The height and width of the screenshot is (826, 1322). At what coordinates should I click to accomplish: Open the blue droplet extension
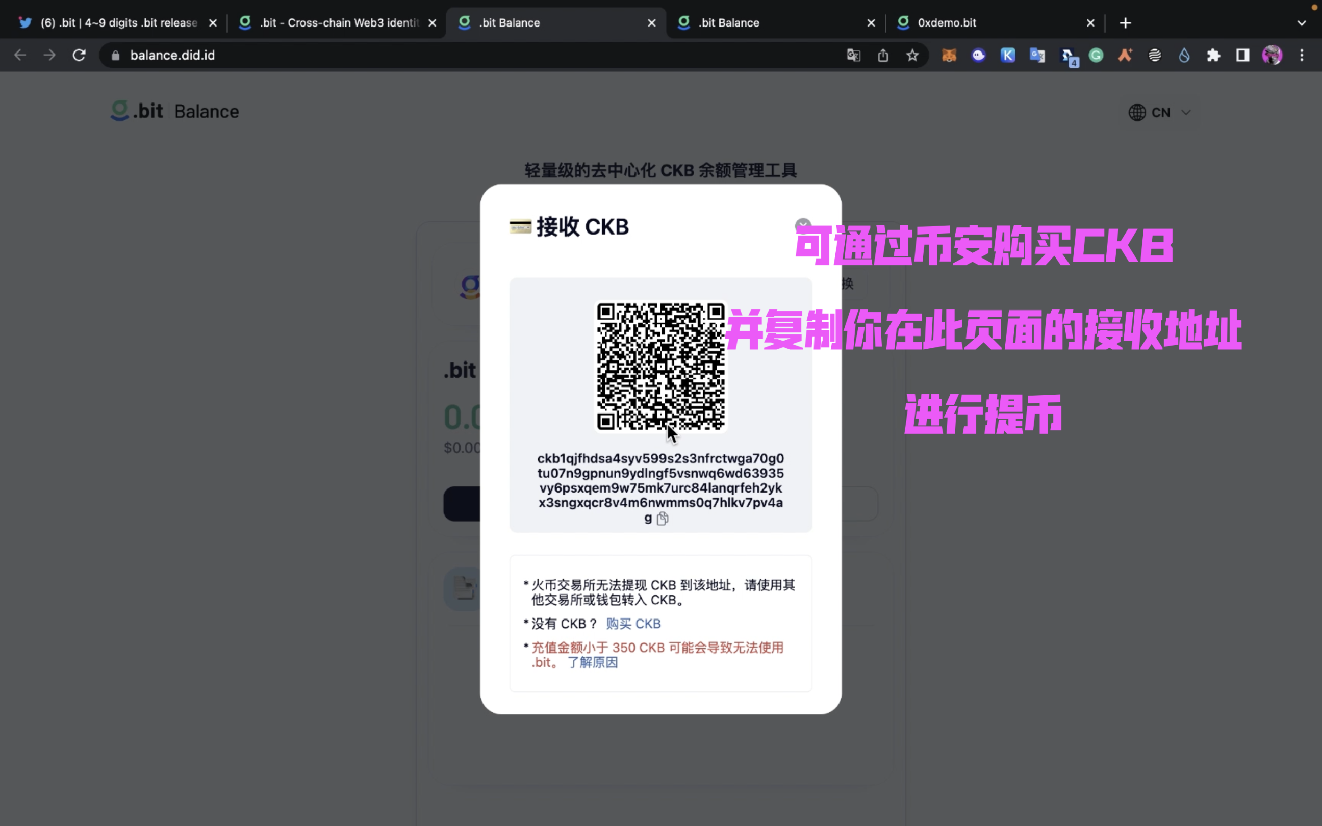[1184, 55]
